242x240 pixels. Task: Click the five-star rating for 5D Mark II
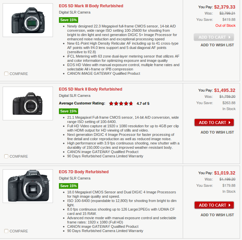121,103
